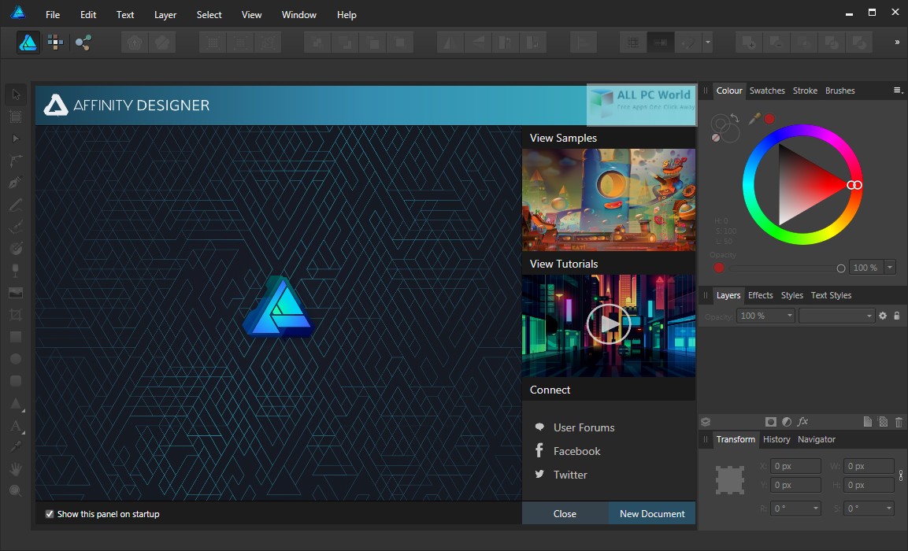This screenshot has height=551, width=908.
Task: Click the Delete Layer trash icon
Action: [899, 422]
